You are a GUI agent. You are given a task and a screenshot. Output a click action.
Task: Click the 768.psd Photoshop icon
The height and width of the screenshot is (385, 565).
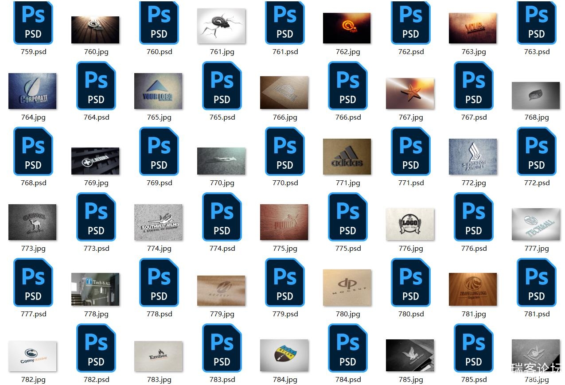pyautogui.click(x=33, y=152)
